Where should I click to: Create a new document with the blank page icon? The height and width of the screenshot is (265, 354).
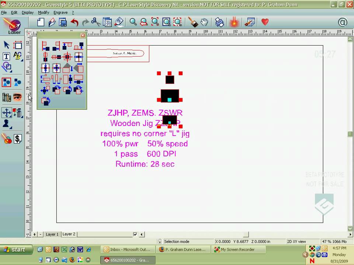[41, 22]
